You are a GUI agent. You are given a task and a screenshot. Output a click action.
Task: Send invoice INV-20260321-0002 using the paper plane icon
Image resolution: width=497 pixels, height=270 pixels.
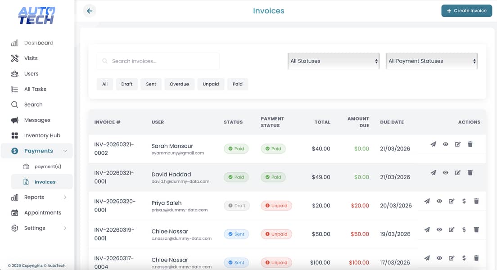point(433,144)
